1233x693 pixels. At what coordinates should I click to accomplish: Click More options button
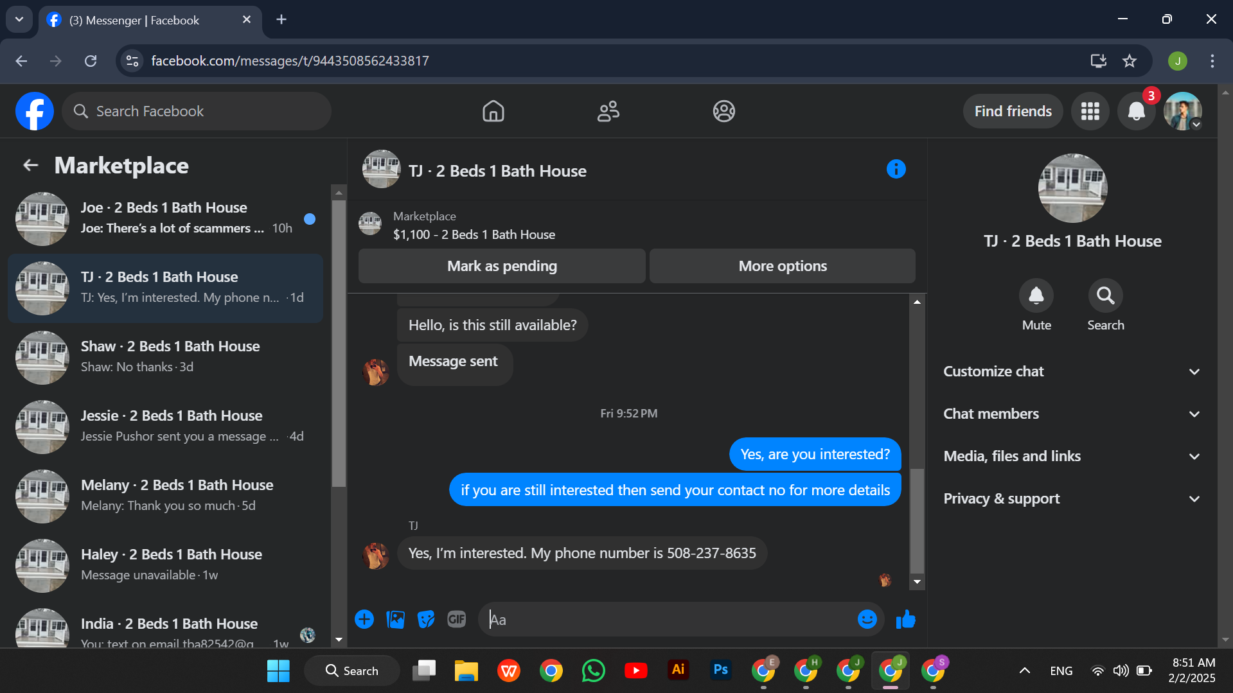(x=782, y=266)
